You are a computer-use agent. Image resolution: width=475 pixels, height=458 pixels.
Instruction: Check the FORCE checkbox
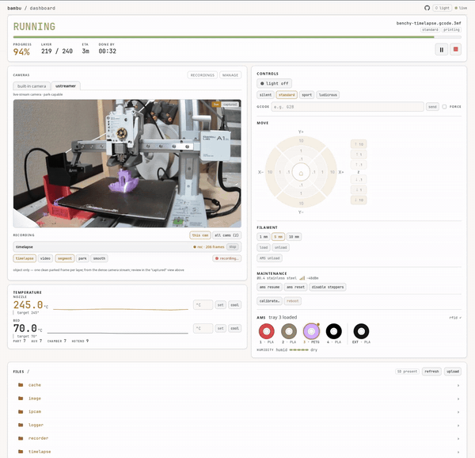(x=444, y=107)
